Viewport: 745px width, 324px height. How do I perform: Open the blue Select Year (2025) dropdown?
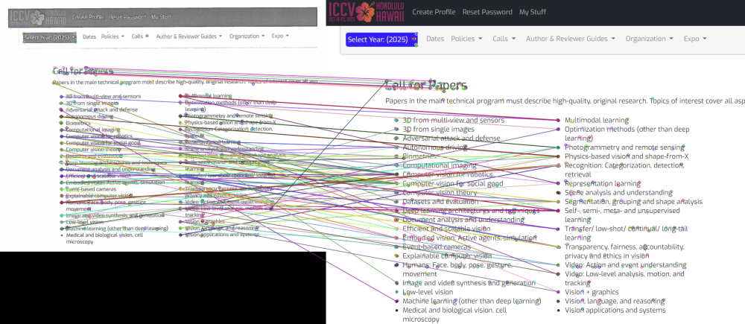click(382, 39)
